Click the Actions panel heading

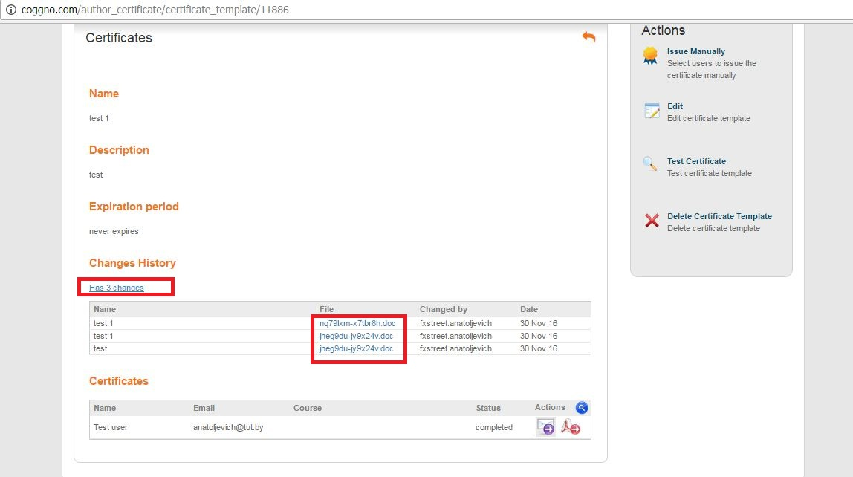click(x=663, y=30)
